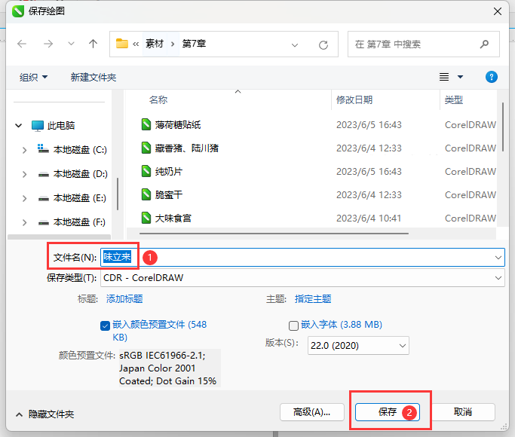Check 嵌入字体 (3.88 MB) checkbox
This screenshot has height=437, width=515.
click(x=293, y=325)
